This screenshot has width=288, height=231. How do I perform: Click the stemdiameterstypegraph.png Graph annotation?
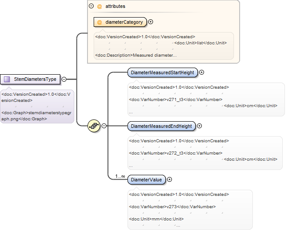tap(36, 116)
